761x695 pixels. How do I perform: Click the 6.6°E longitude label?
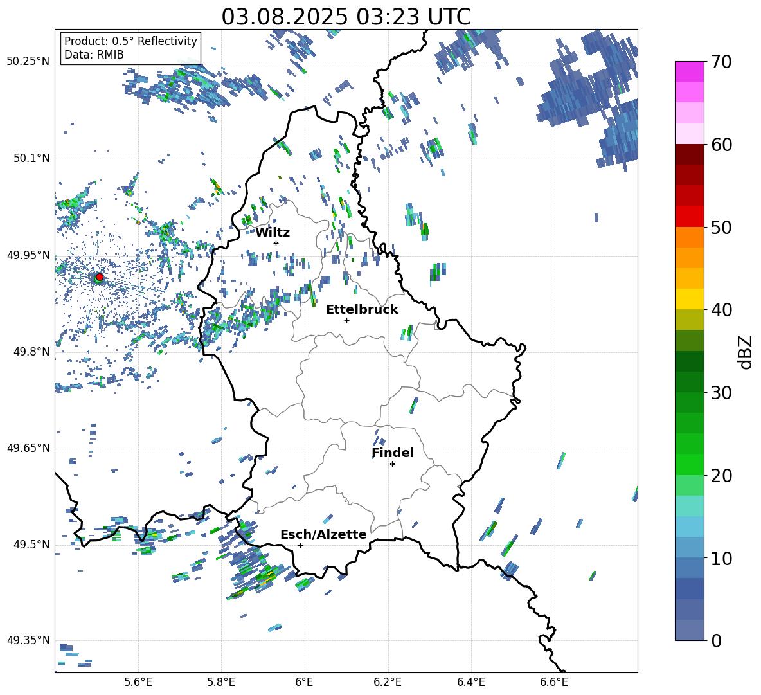(x=554, y=682)
